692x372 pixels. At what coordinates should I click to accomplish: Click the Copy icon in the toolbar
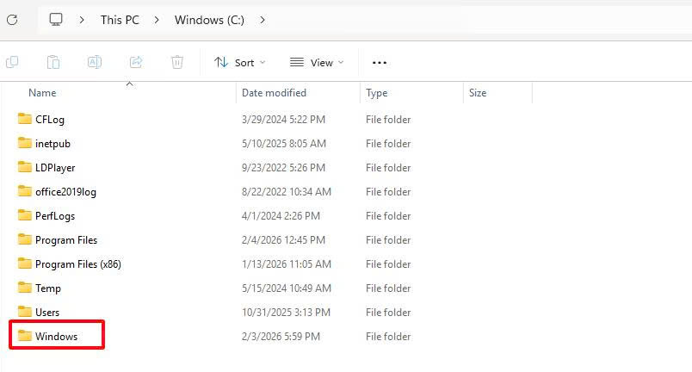tap(12, 62)
